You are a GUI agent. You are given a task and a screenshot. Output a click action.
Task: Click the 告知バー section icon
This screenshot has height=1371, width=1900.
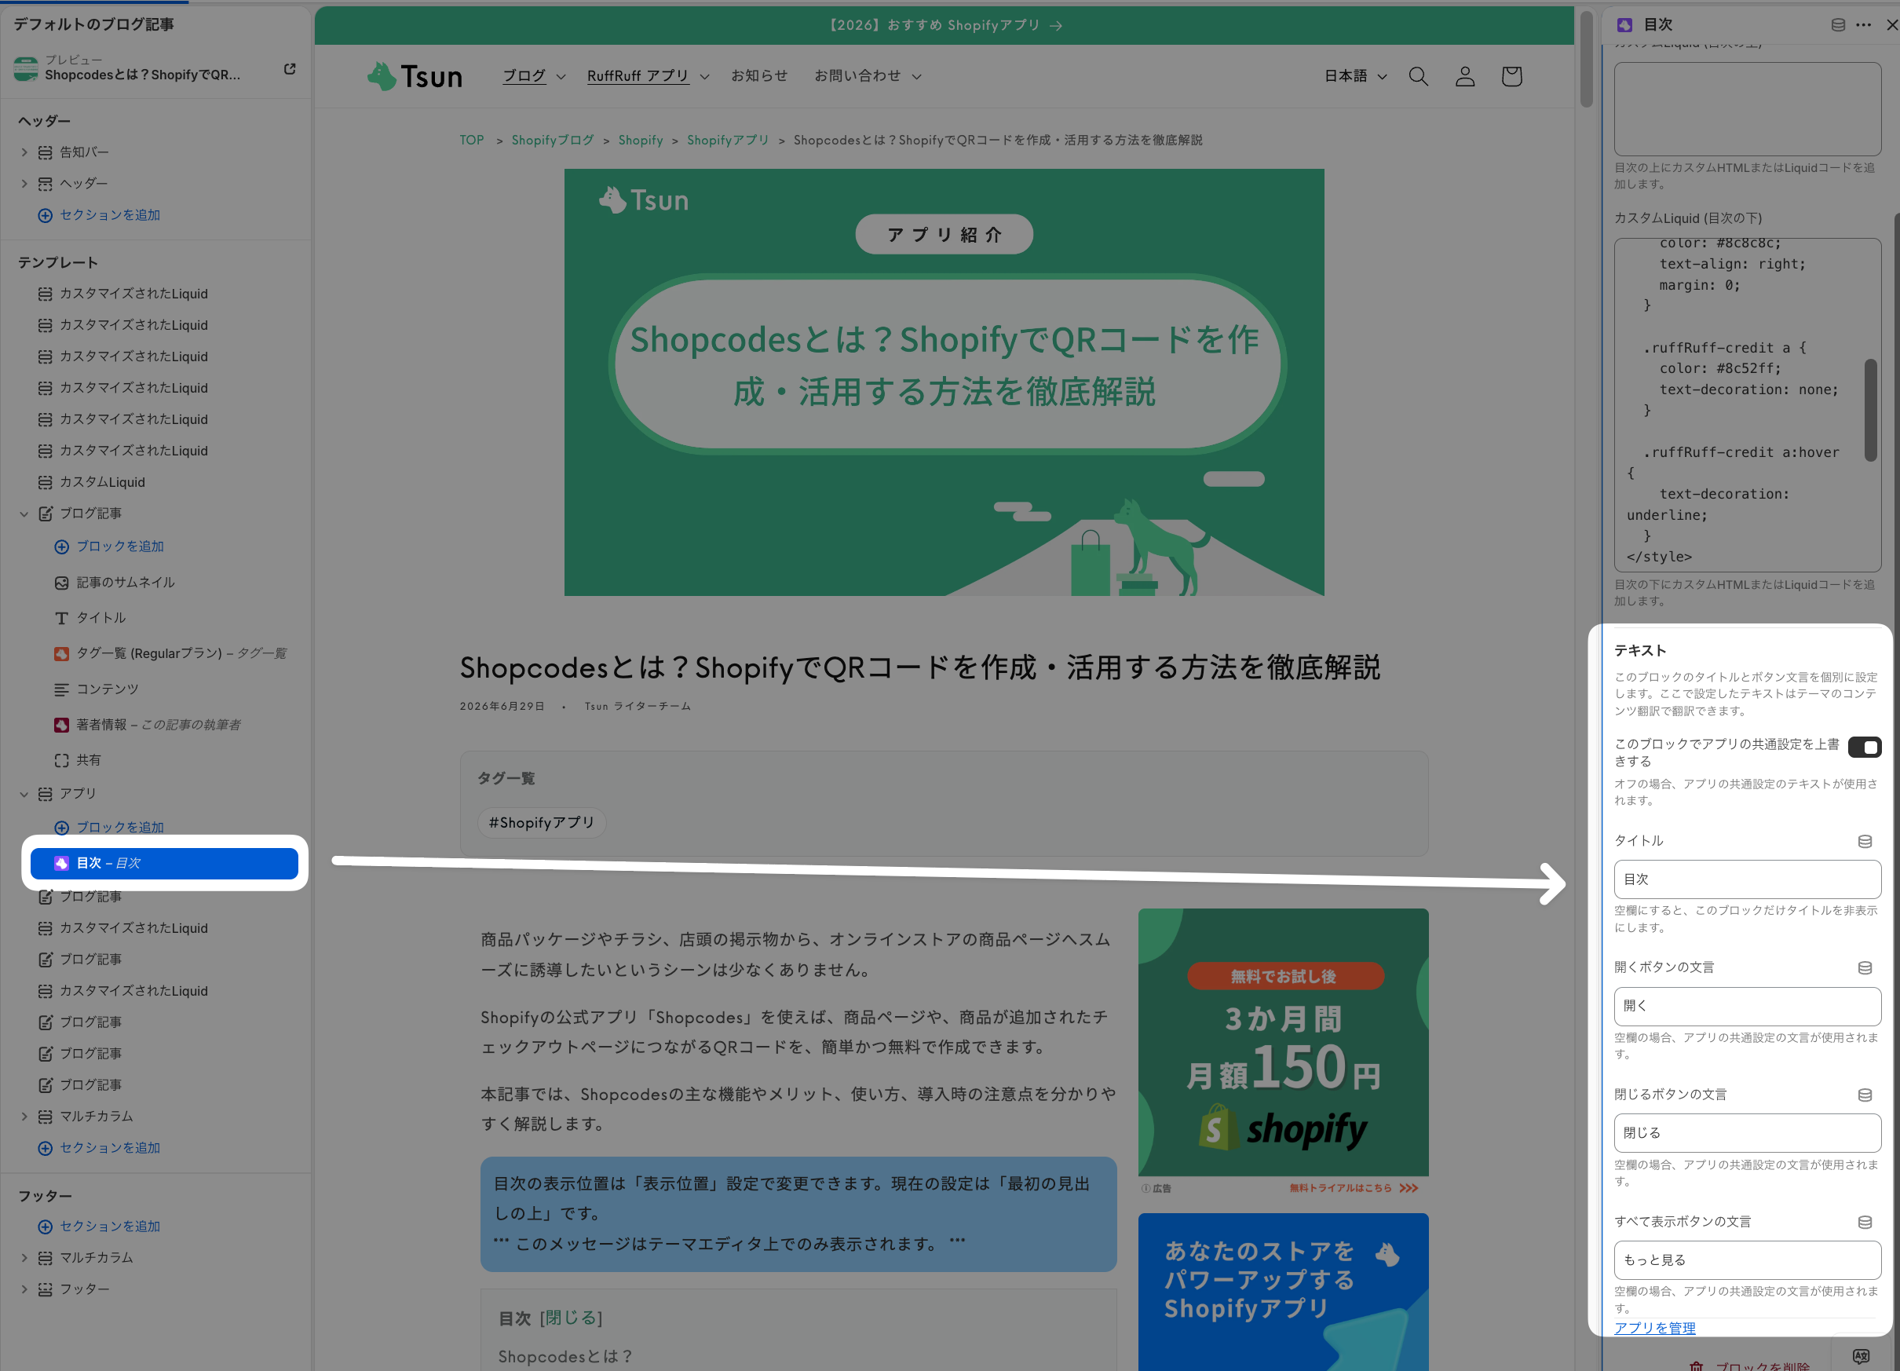[x=46, y=152]
